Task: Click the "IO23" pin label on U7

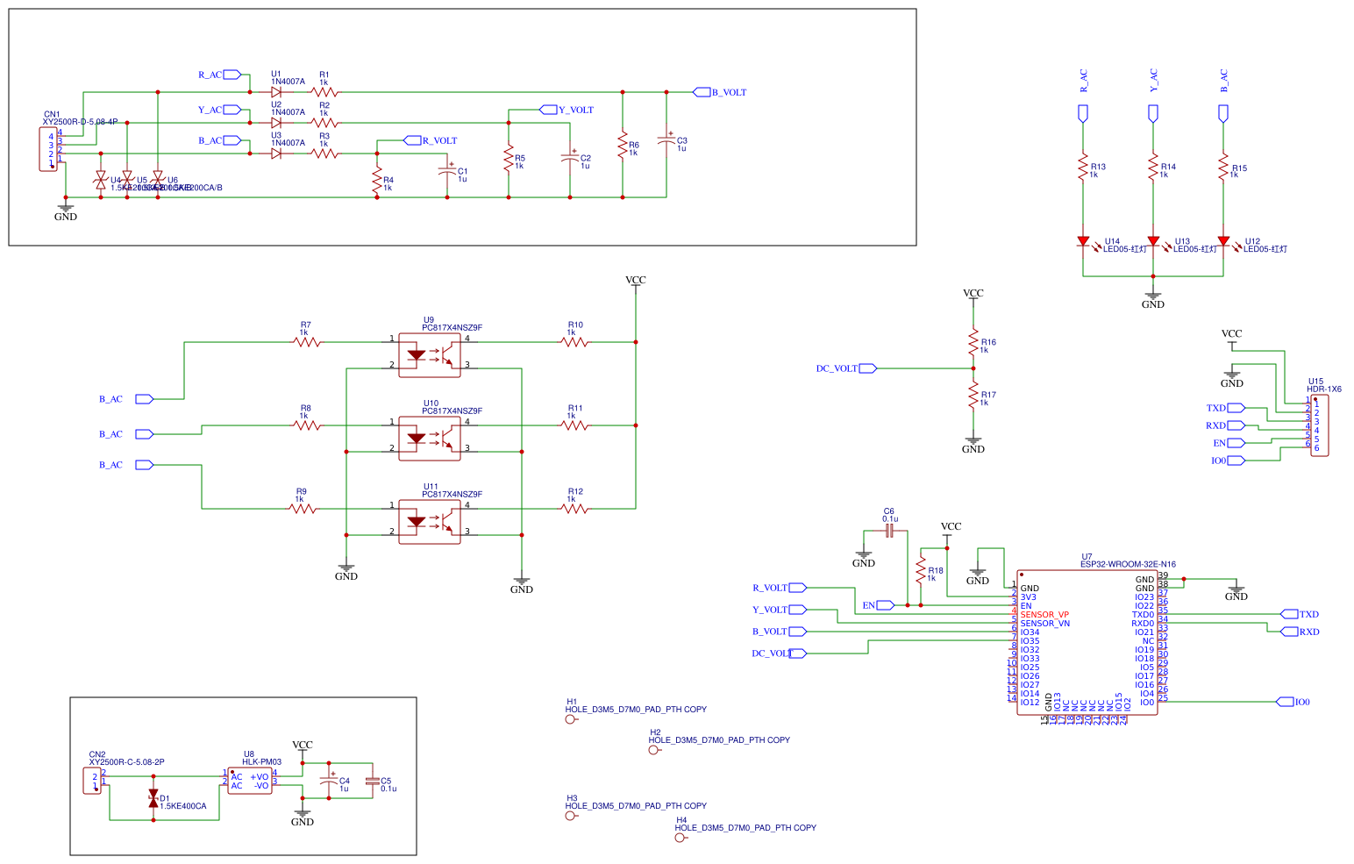Action: 1144,597
